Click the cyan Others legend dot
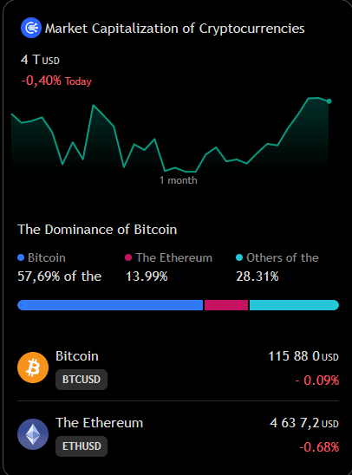Screen dimensions: 352x475 239,257
